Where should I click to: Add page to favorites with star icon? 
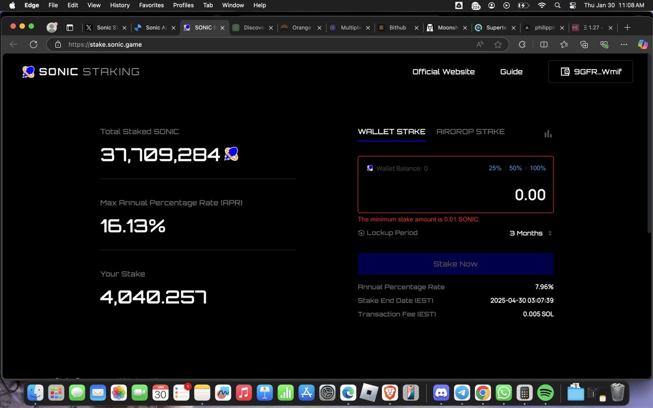(497, 45)
